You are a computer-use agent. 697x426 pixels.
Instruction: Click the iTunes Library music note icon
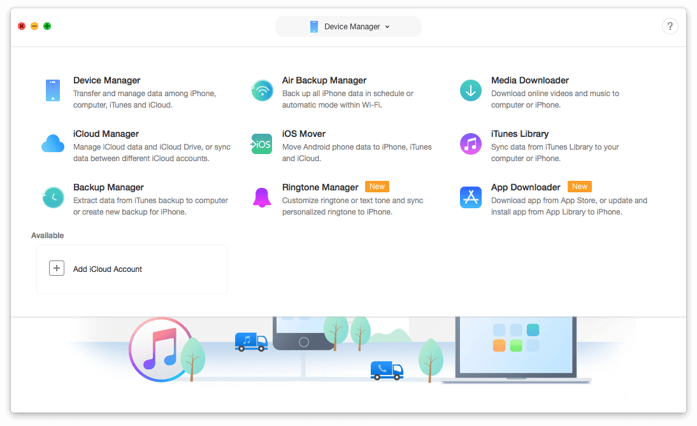[x=471, y=144]
